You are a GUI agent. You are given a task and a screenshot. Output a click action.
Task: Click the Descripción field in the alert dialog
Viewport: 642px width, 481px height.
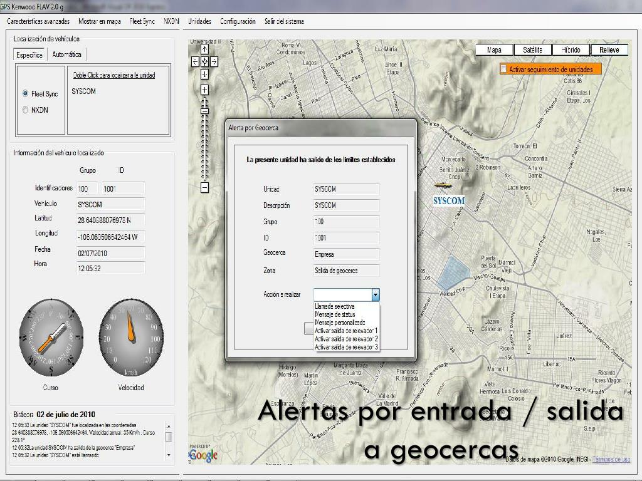click(x=346, y=205)
